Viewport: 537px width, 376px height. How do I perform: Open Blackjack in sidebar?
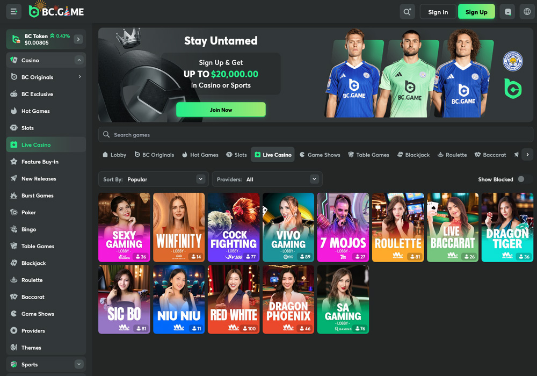tap(46, 263)
